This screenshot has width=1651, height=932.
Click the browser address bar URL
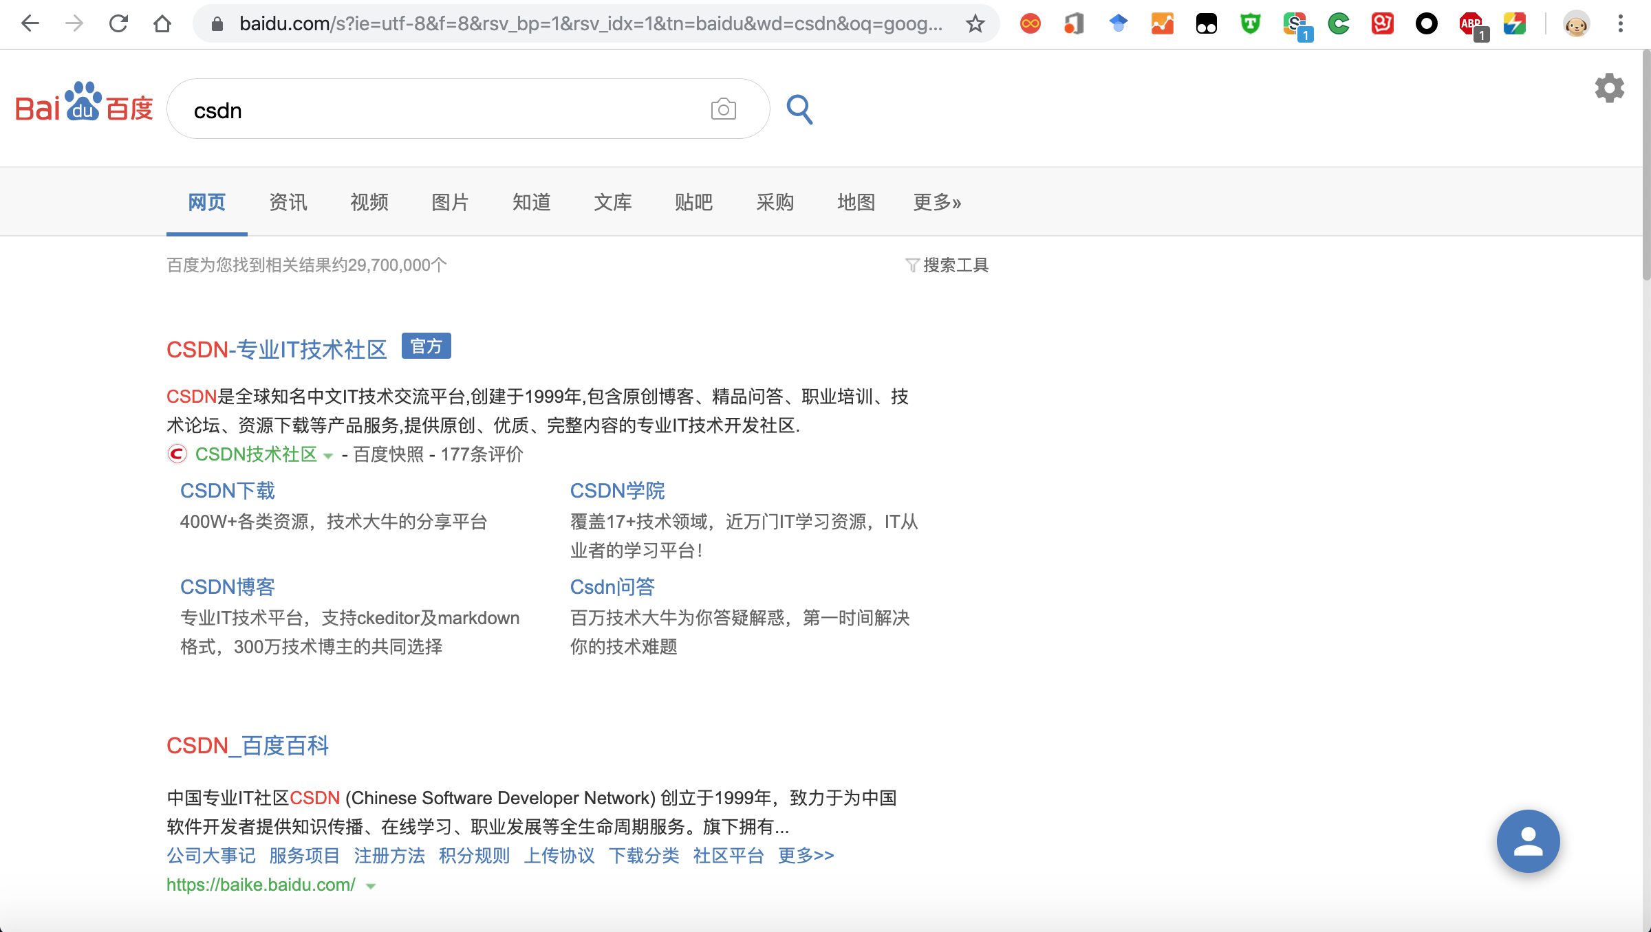(x=590, y=24)
